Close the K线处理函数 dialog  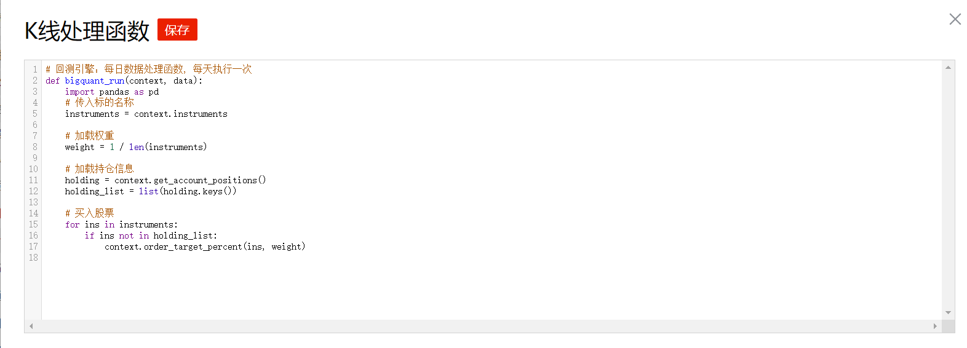click(x=955, y=19)
